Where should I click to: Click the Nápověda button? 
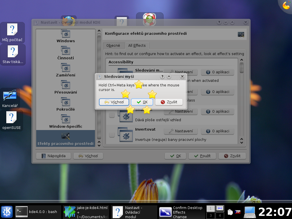click(x=53, y=156)
